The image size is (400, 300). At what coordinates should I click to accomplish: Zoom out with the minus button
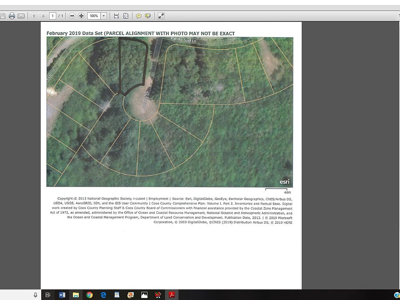click(x=72, y=16)
